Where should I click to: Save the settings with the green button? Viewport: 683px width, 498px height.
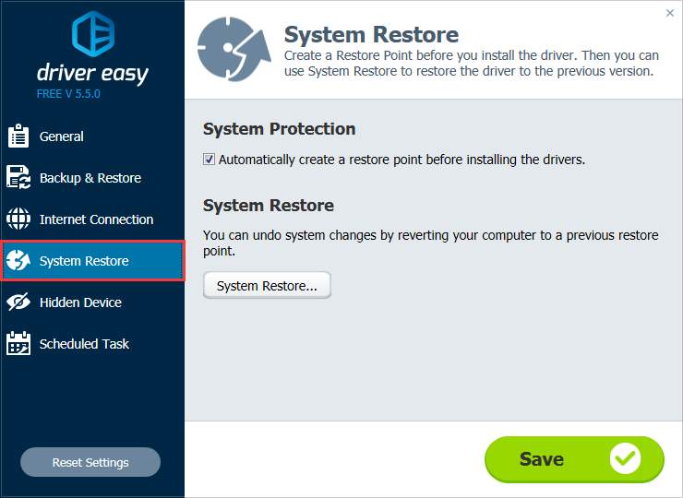[574, 459]
